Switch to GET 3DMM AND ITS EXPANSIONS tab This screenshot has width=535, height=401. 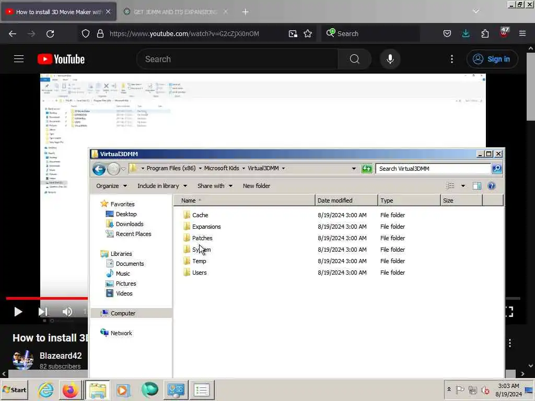pyautogui.click(x=176, y=11)
